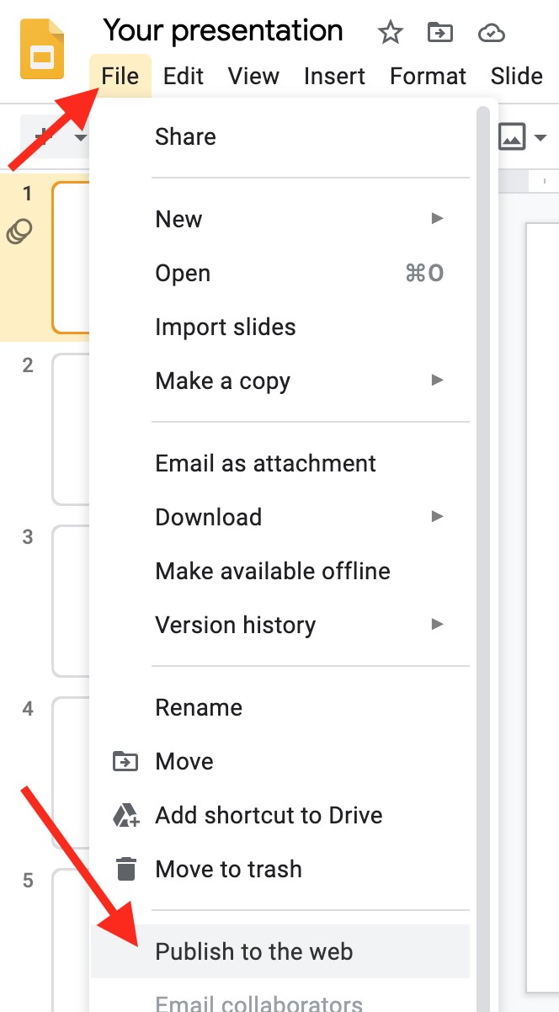The width and height of the screenshot is (559, 1012).
Task: Click the Move to trash menu entry
Action: tap(228, 869)
